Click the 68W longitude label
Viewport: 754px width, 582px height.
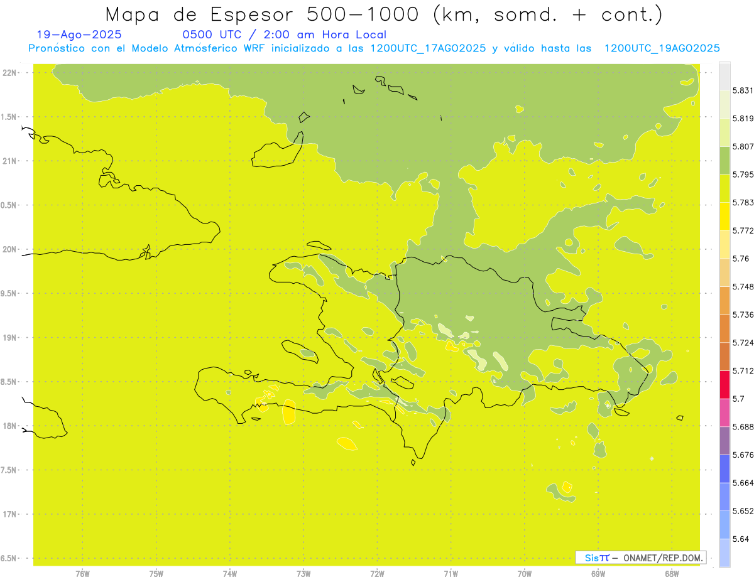tap(672, 574)
